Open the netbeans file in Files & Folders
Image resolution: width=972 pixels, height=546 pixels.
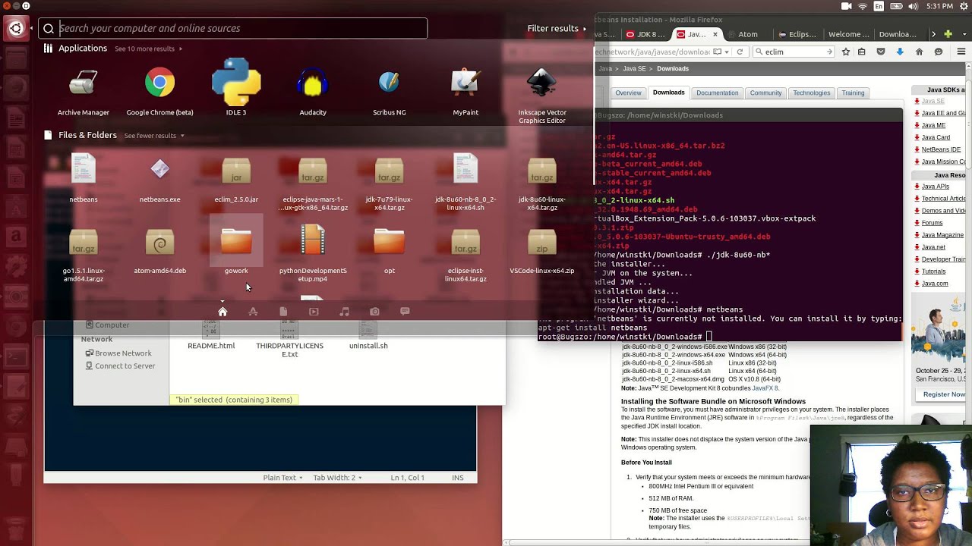[84, 178]
